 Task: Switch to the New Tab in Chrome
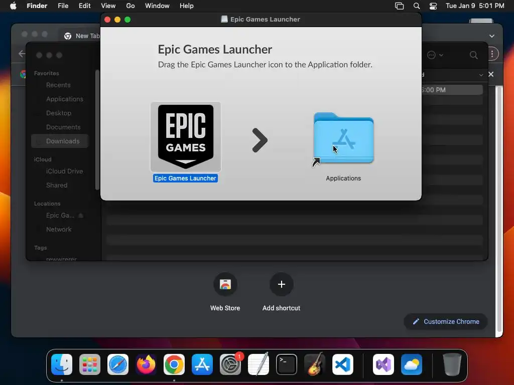(82, 36)
